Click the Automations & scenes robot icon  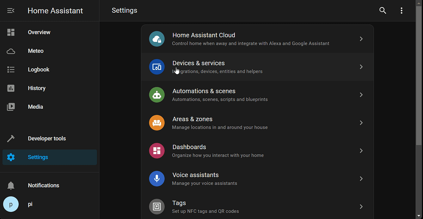[x=157, y=95]
